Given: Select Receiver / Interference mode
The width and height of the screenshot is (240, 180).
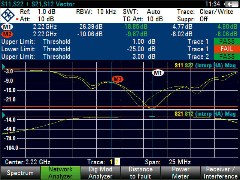Looking at the screenshot, I should 221,173.
